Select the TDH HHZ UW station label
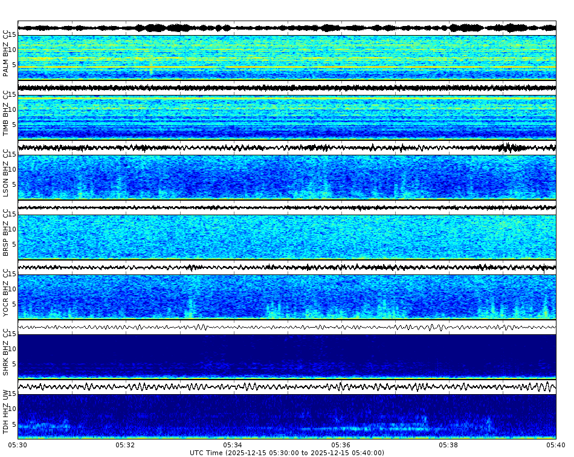 pos(6,411)
